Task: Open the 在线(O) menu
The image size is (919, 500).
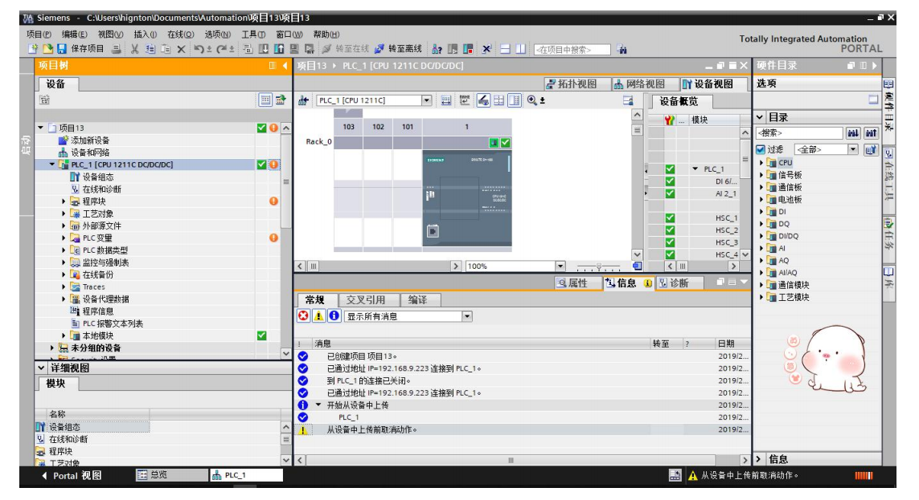Action: coord(180,35)
